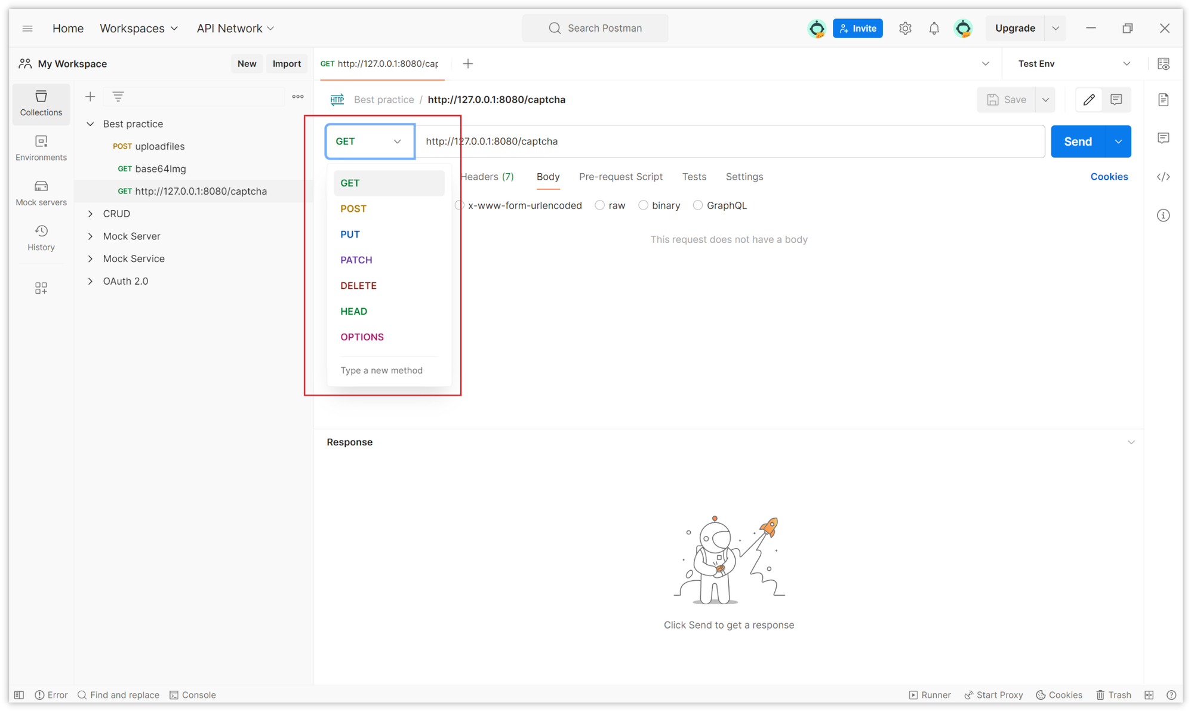
Task: Click the request info icon
Action: click(x=1163, y=215)
